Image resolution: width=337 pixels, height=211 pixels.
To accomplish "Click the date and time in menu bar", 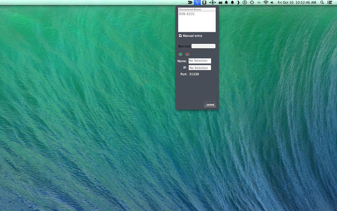I will click(297, 3).
